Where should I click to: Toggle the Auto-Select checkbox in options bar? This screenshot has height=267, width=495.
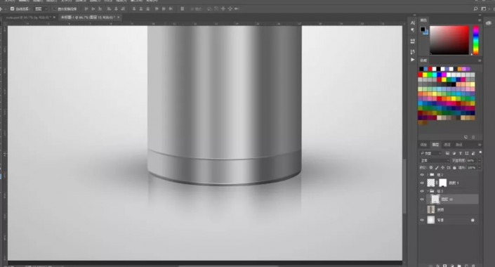[13, 9]
